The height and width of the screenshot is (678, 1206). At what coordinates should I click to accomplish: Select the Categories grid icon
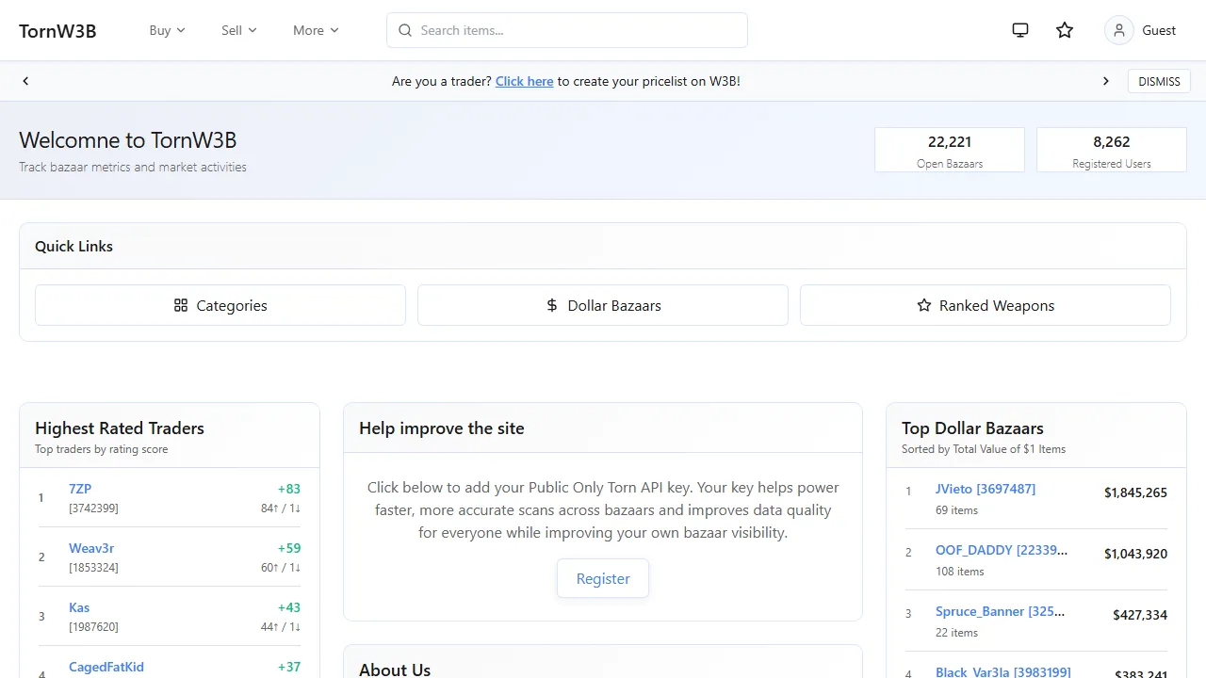pos(180,305)
